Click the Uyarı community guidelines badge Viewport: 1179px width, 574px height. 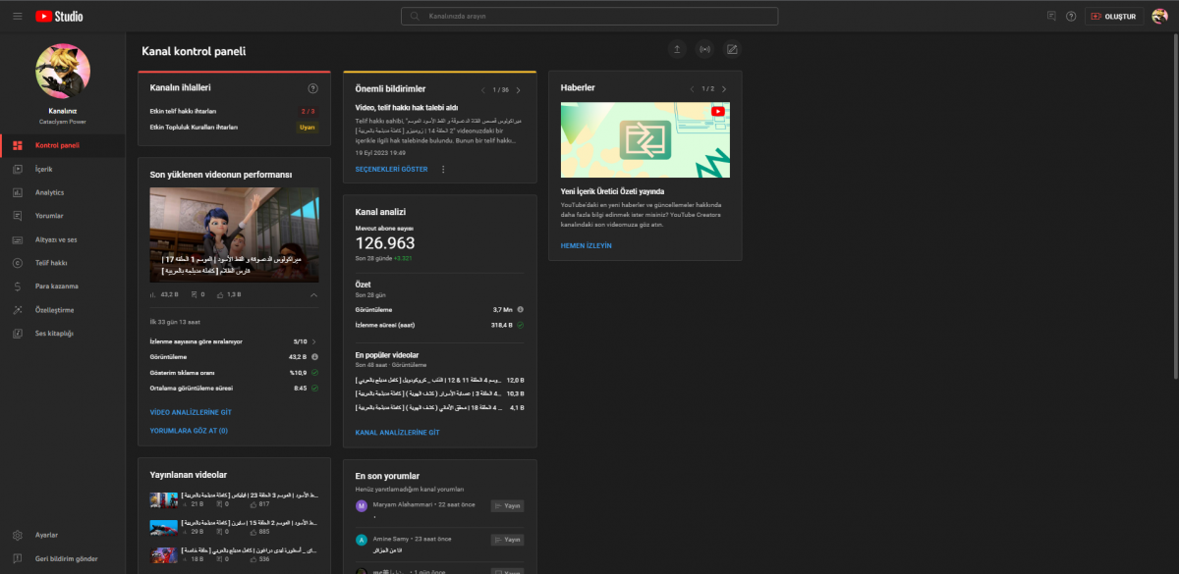coord(308,127)
